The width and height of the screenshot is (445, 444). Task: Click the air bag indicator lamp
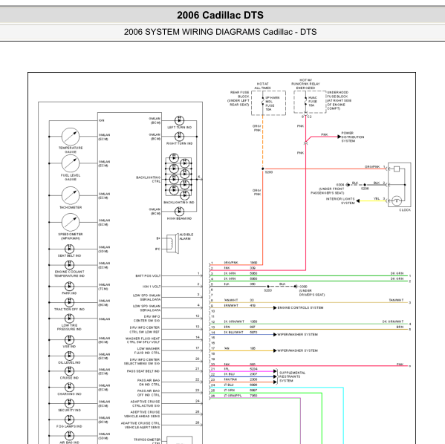(x=69, y=436)
